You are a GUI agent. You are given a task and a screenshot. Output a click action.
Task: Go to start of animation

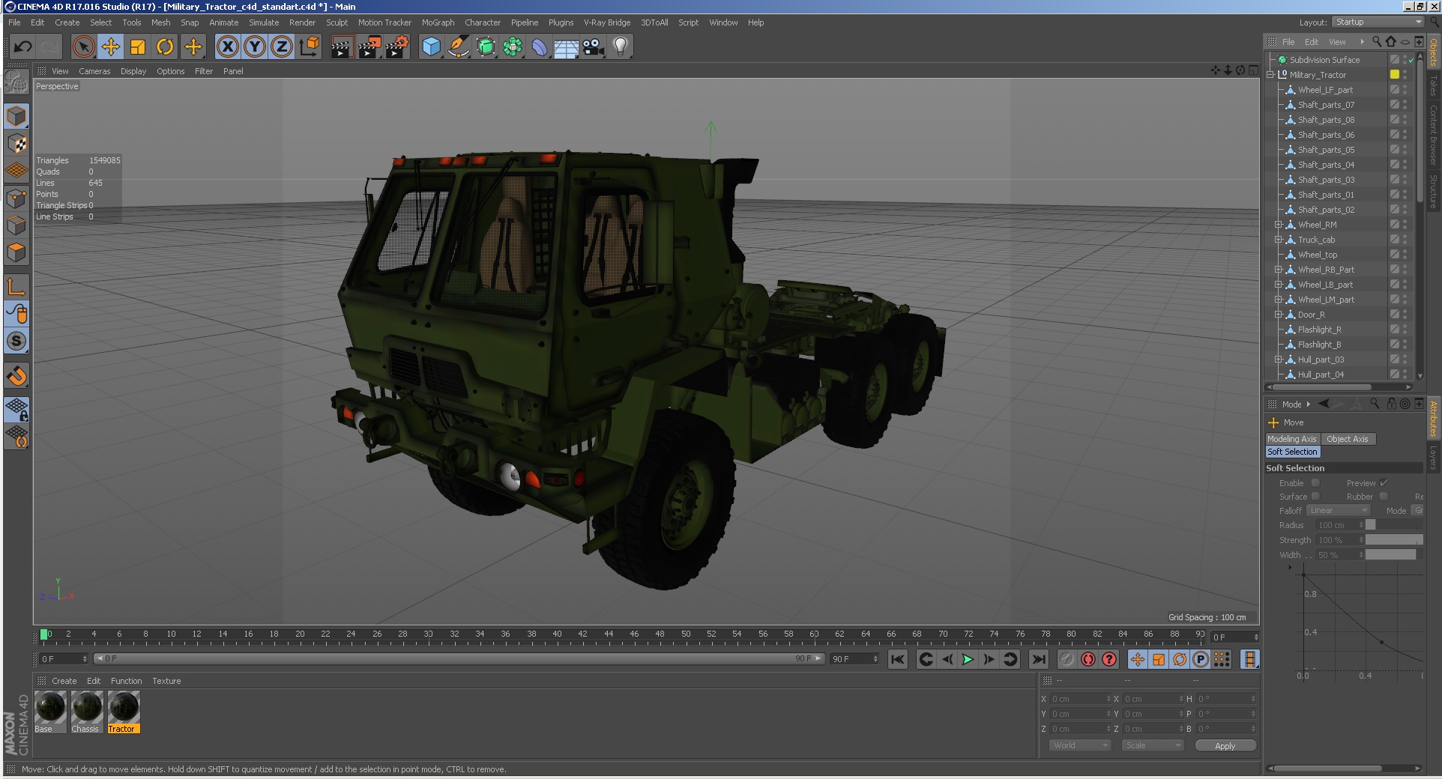coord(897,659)
